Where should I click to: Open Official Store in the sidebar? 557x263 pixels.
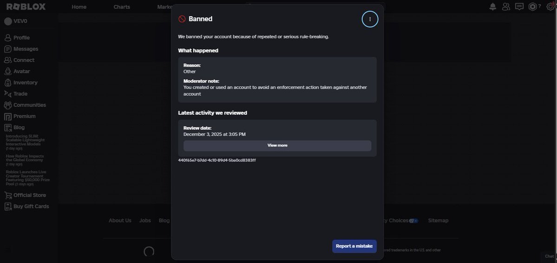25,195
